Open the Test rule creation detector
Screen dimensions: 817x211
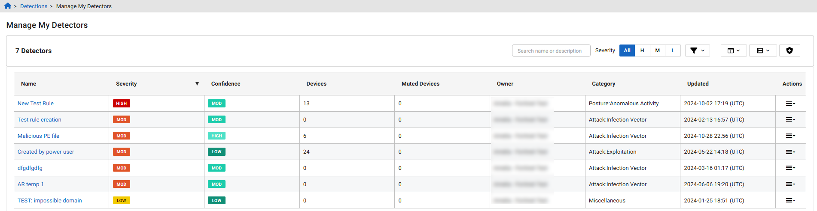coord(40,120)
